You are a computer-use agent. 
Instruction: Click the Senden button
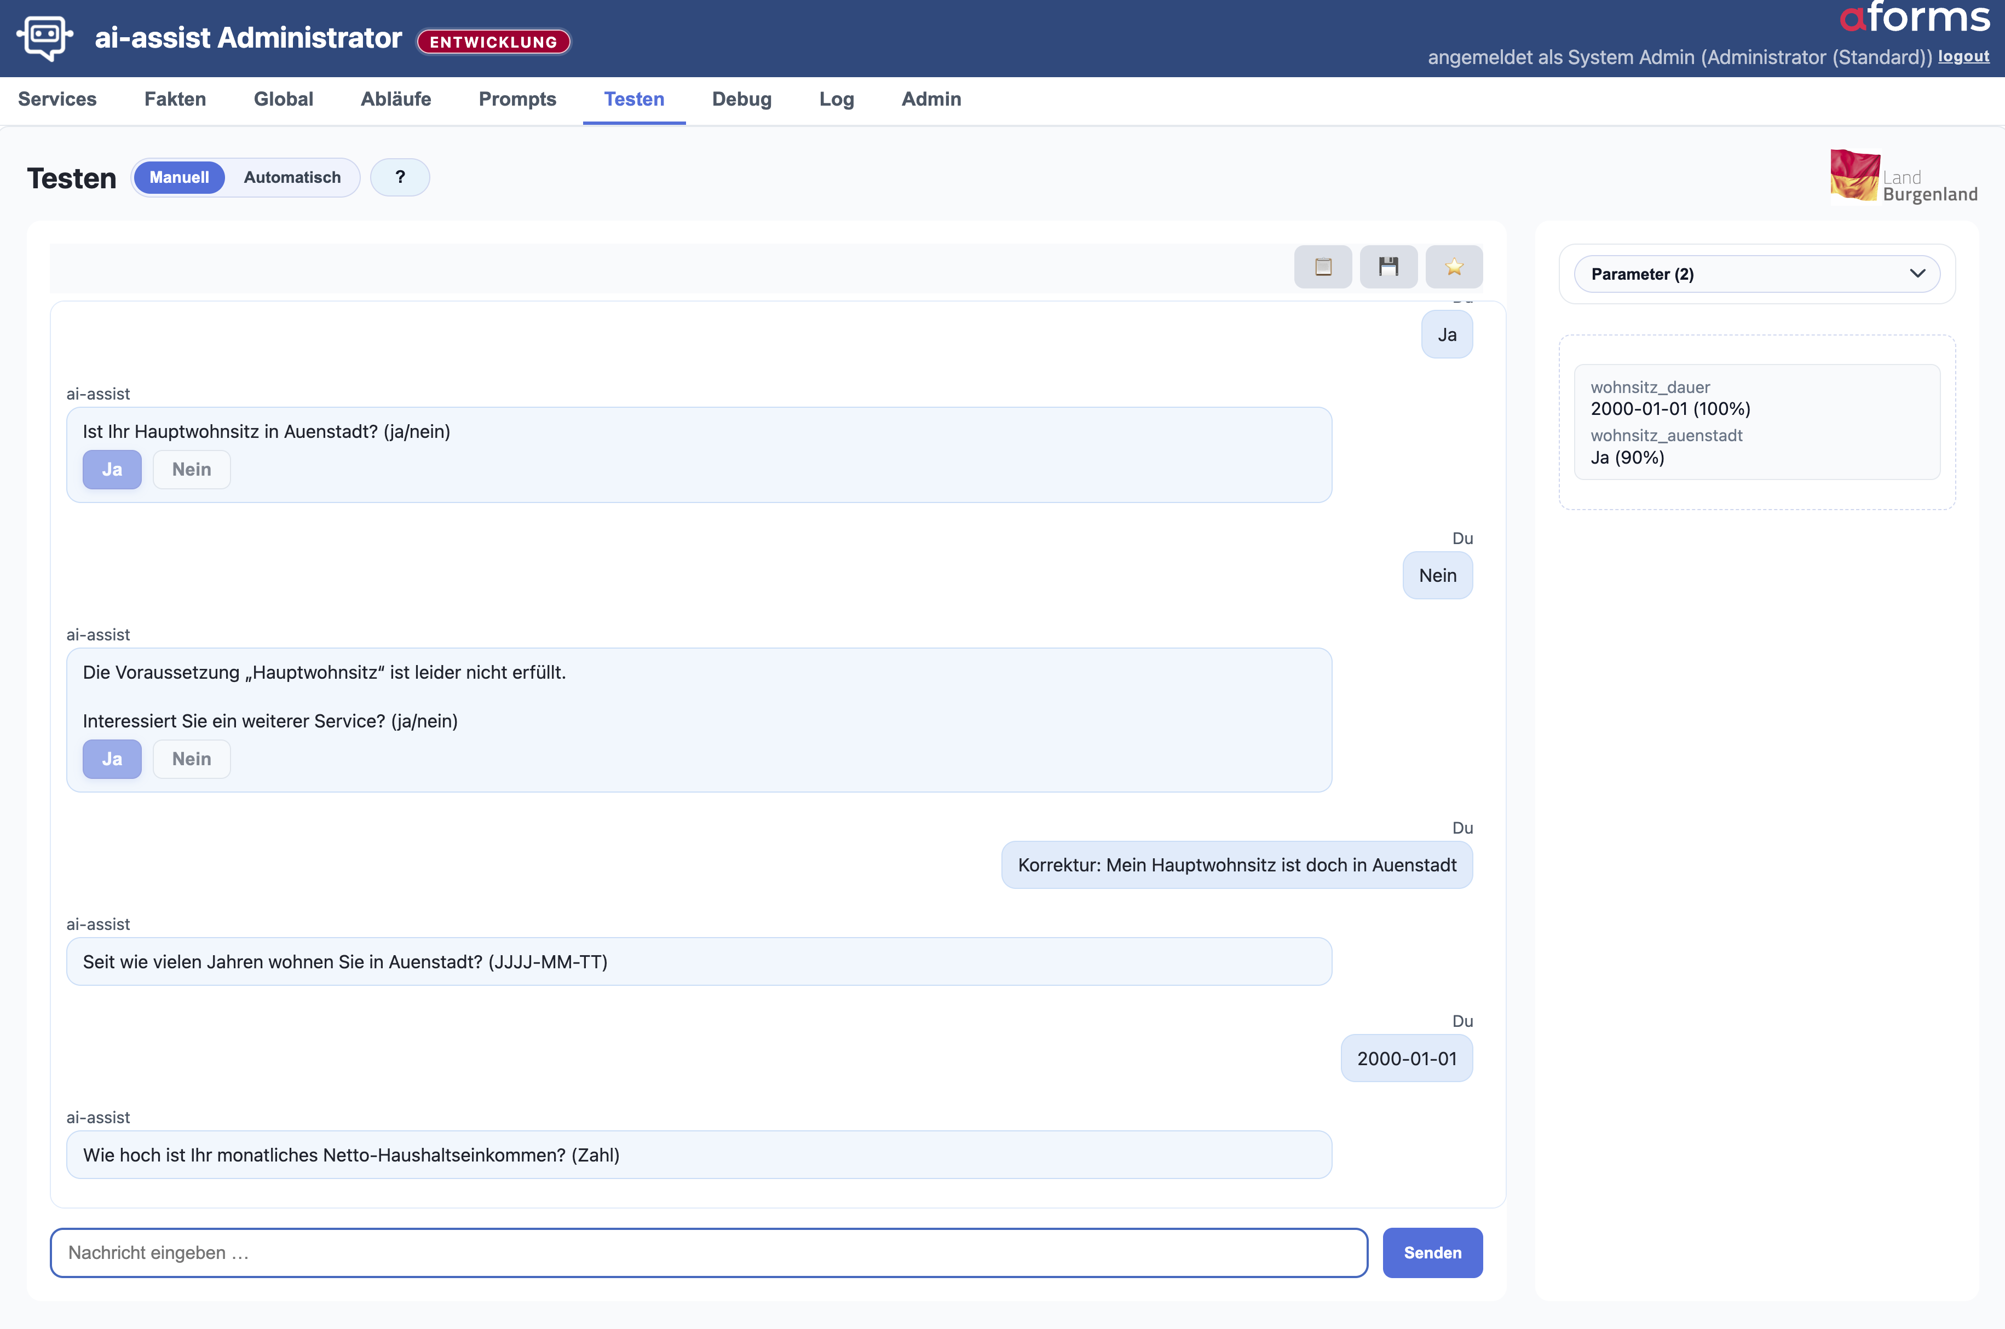1432,1253
